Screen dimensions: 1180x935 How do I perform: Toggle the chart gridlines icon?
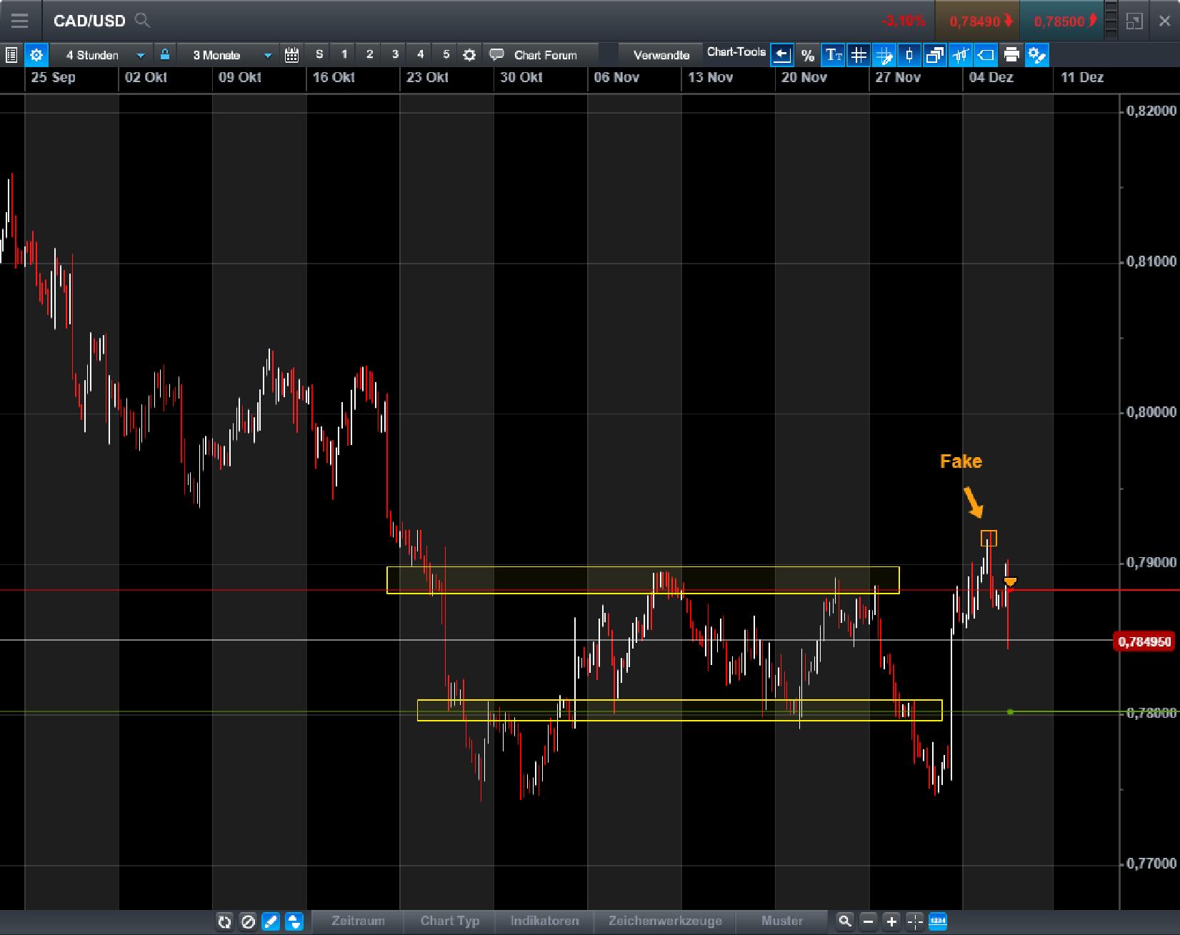click(859, 54)
